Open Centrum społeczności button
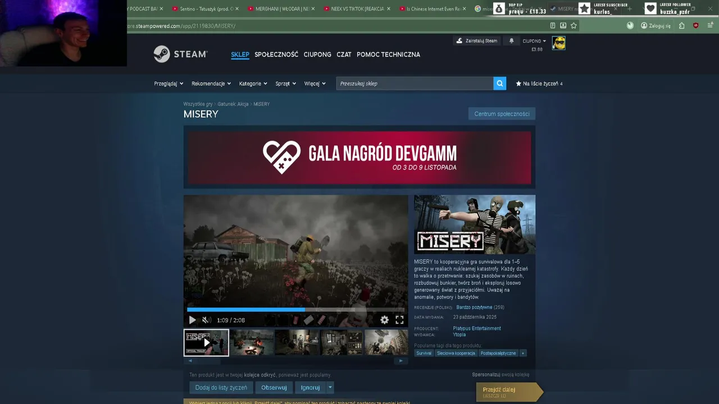Viewport: 719px width, 404px height. [502, 114]
